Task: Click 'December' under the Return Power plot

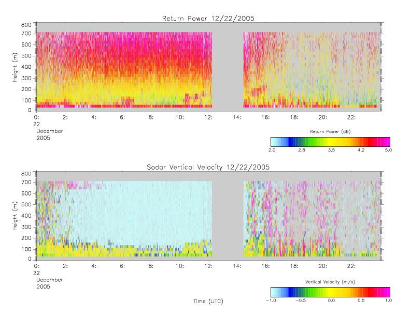Action: [50, 131]
